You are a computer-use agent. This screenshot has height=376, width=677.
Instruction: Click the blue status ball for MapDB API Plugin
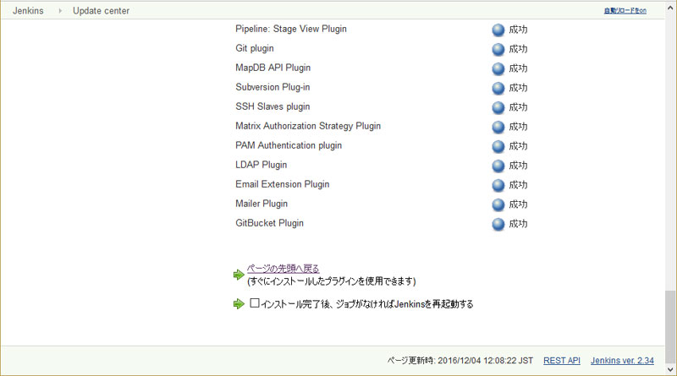498,68
